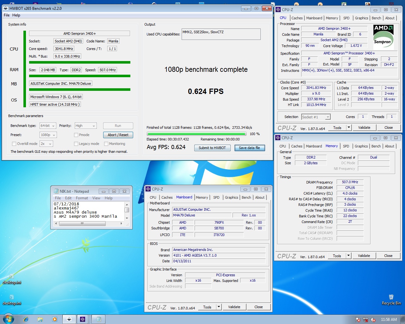The height and width of the screenshot is (324, 405).
Task: Click the Notepad vertical scroll up arrow
Action: [127, 204]
